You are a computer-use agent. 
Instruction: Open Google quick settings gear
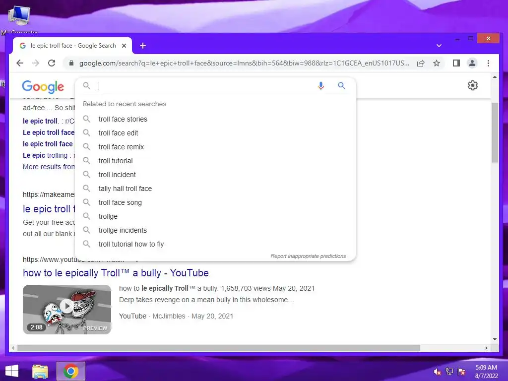[x=473, y=85]
